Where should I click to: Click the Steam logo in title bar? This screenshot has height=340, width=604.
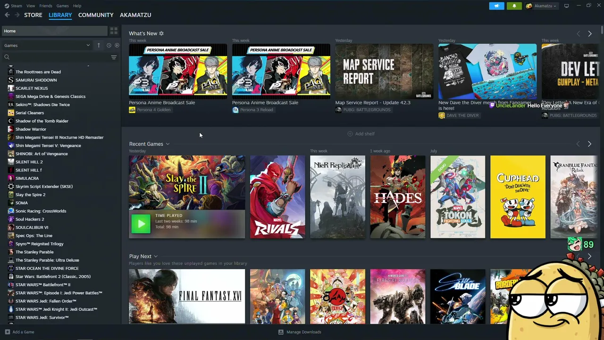(x=7, y=6)
